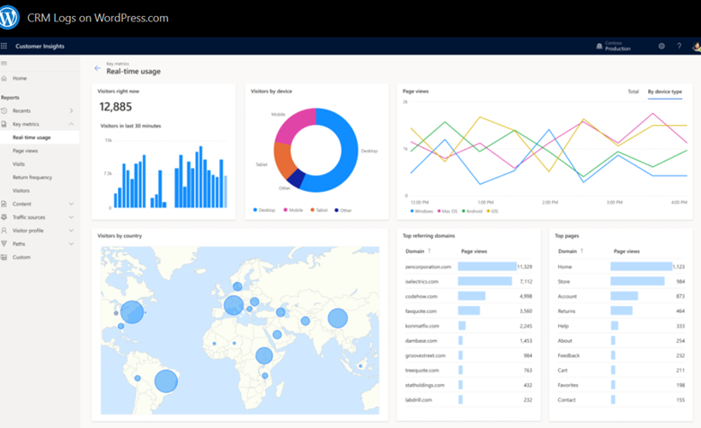Click the Visitor profile person icon
Image resolution: width=701 pixels, height=428 pixels.
(4, 231)
